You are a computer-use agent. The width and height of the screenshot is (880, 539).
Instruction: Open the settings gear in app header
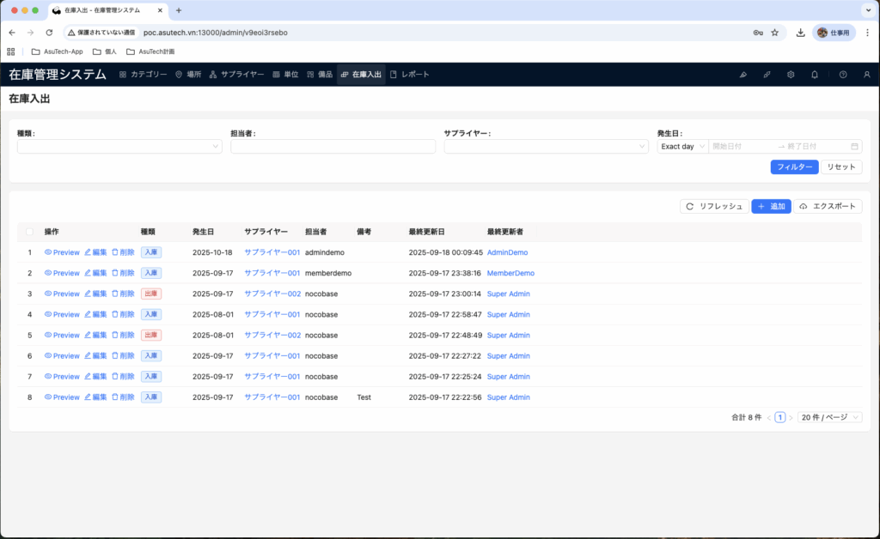(x=791, y=75)
